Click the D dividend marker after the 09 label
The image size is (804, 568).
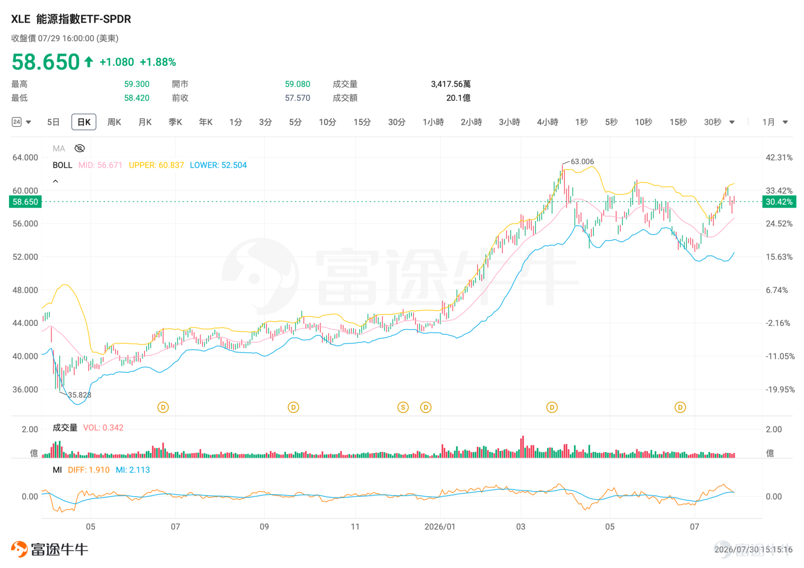click(293, 407)
